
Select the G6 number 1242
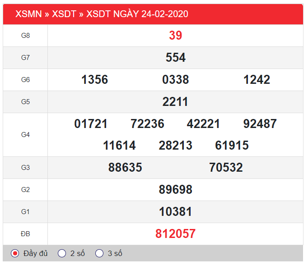pos(257,80)
